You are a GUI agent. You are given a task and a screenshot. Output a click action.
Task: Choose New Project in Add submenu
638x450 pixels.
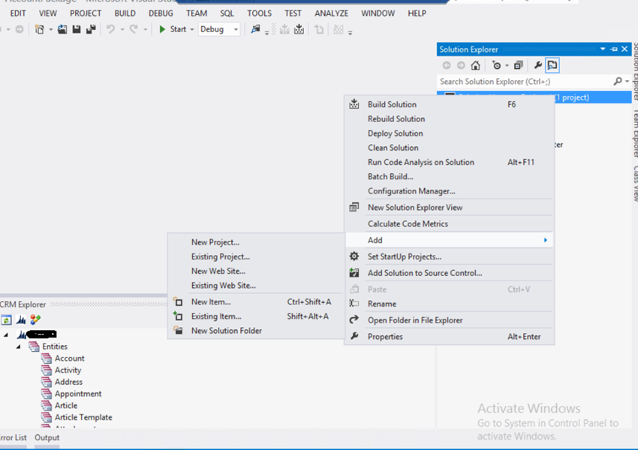click(x=256, y=242)
